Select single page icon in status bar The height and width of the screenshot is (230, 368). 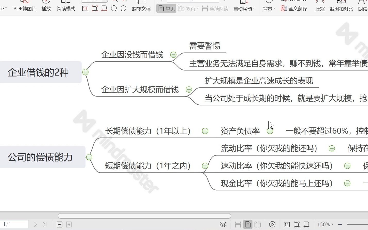click(x=248, y=224)
